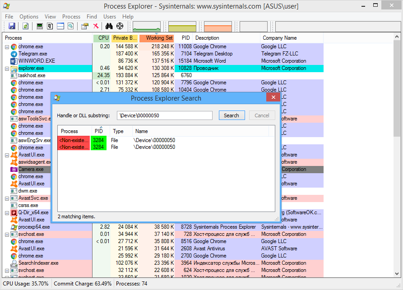Open the Find menu
Screen dimensions: 403x290
click(x=92, y=16)
